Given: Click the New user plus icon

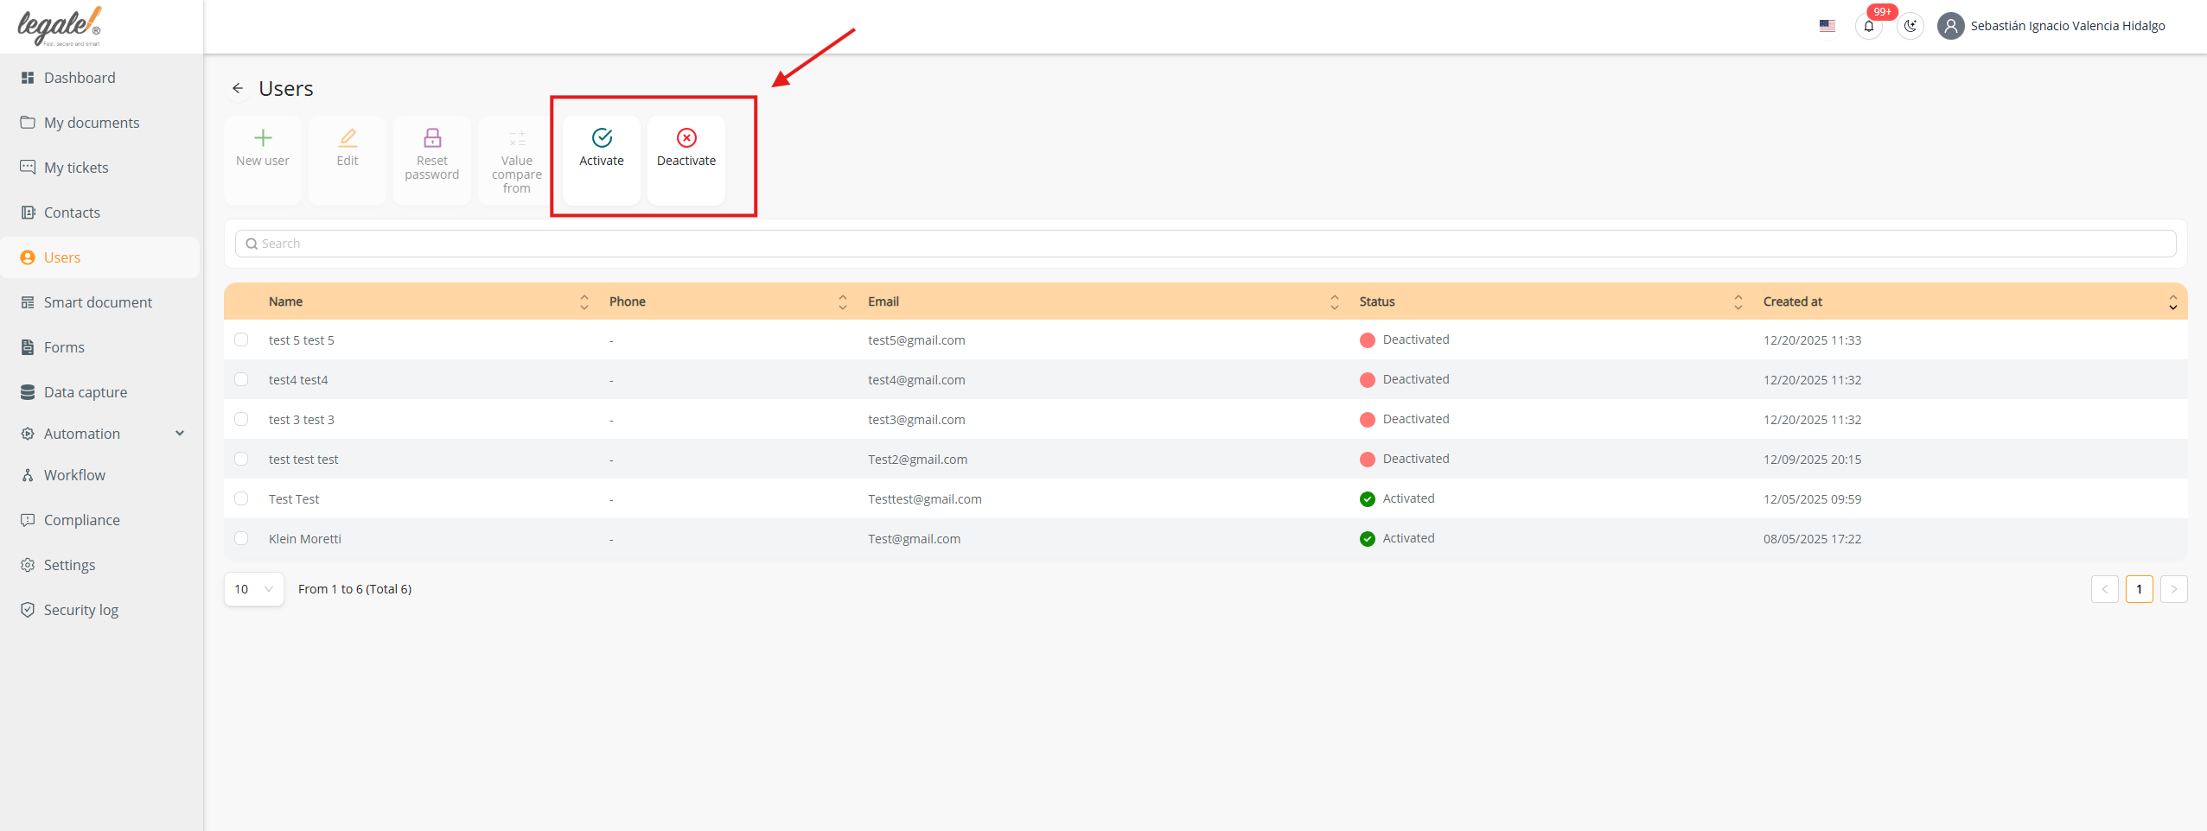Looking at the screenshot, I should pyautogui.click(x=263, y=138).
